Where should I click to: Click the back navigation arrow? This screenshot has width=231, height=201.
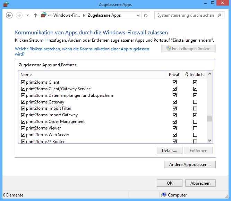(9, 15)
